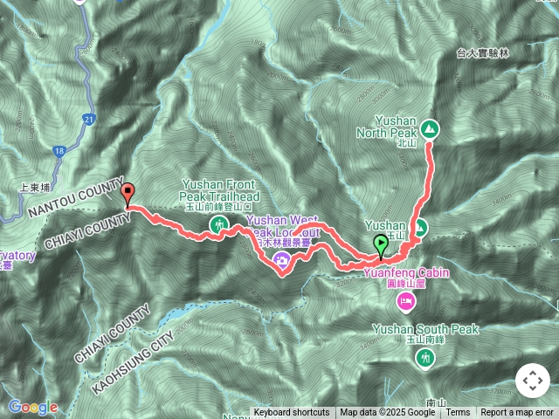559x419 pixels.
Task: Click the red end marker pin
Action: point(128,194)
